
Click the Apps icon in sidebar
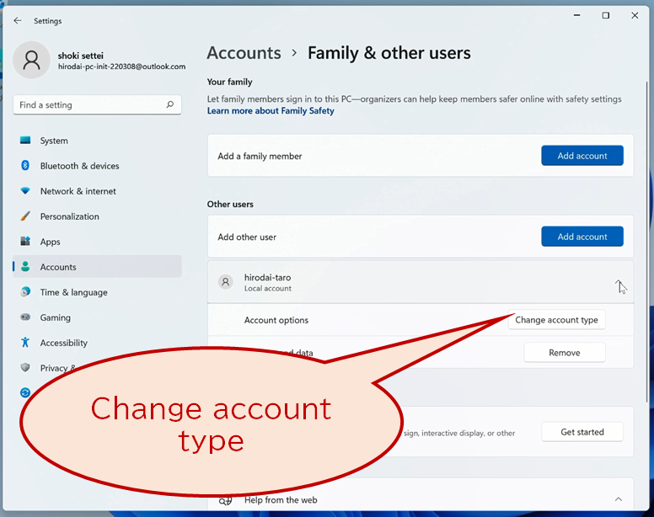[x=25, y=241]
